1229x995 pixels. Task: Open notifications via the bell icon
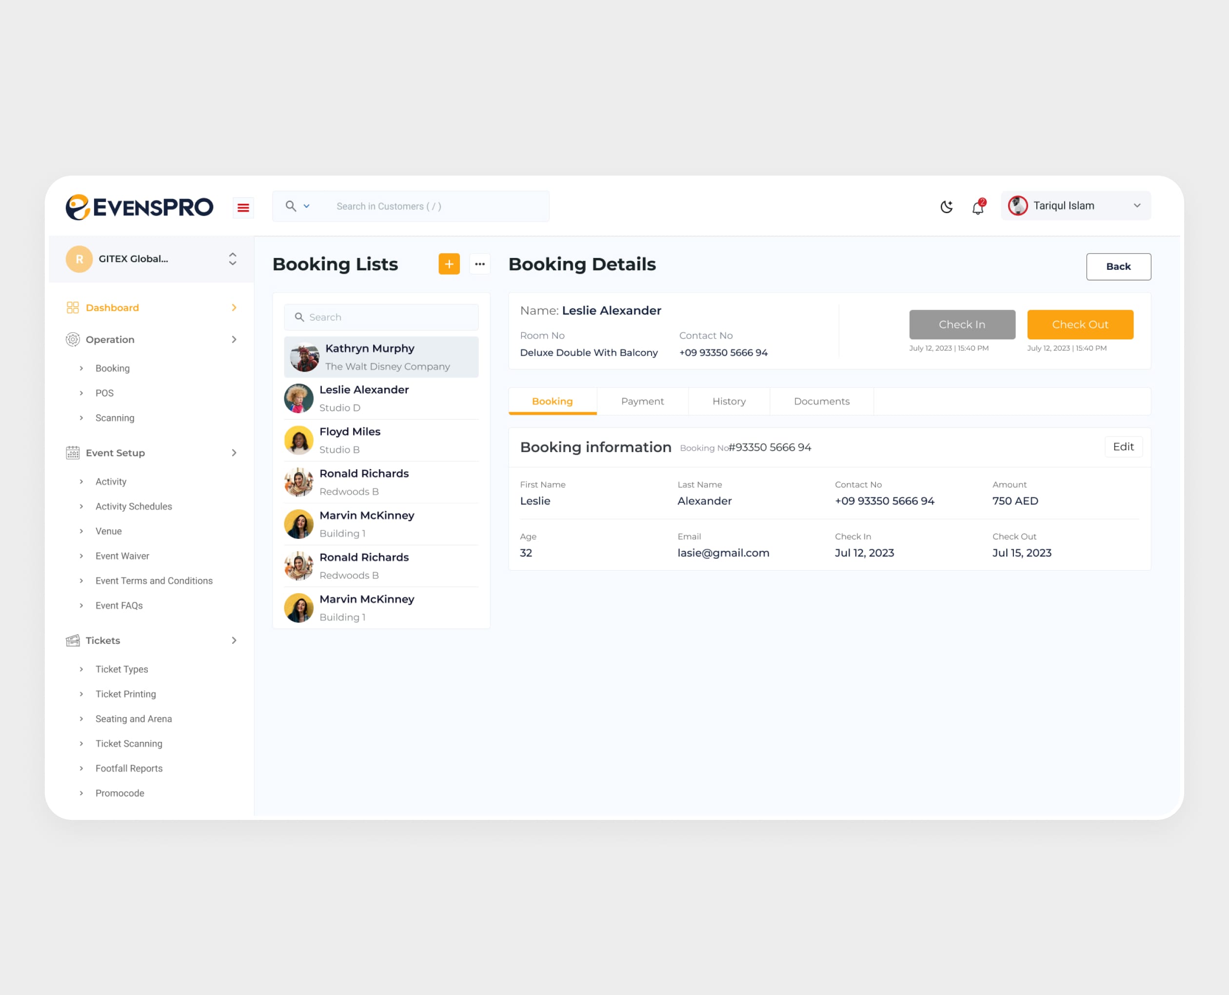click(x=977, y=207)
